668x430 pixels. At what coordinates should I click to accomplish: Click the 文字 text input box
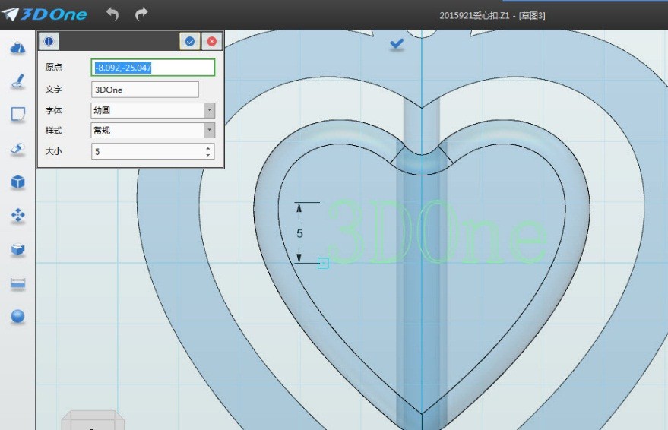click(144, 90)
